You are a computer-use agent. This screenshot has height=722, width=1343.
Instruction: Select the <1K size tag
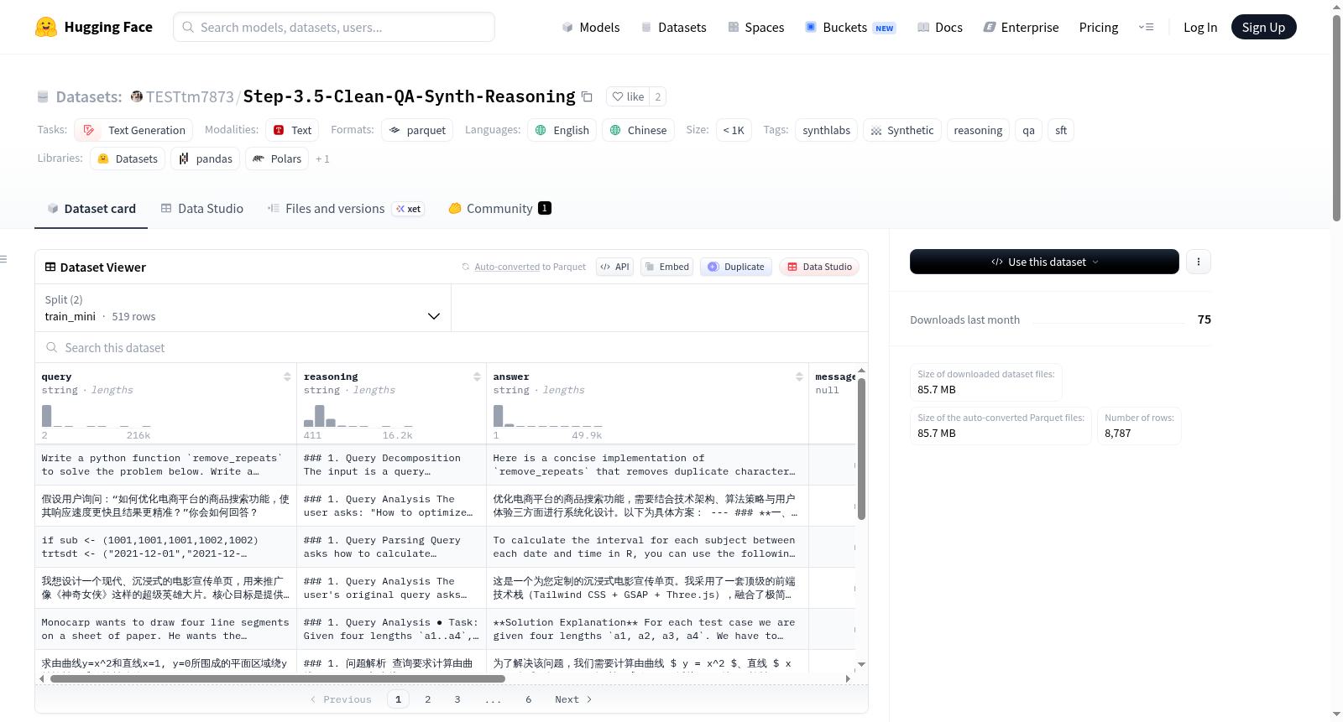[734, 130]
